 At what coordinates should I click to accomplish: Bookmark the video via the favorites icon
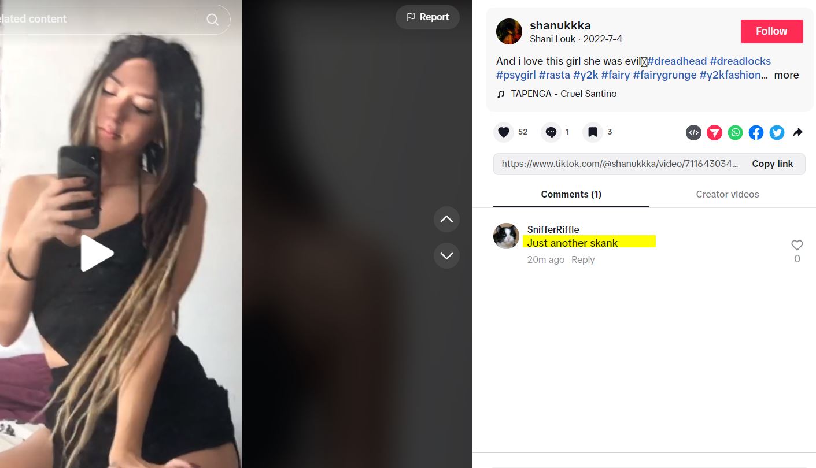coord(593,132)
